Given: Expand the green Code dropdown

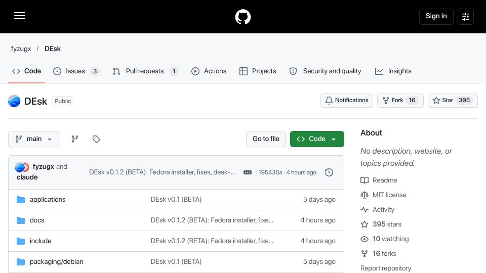Looking at the screenshot, I should 317,139.
